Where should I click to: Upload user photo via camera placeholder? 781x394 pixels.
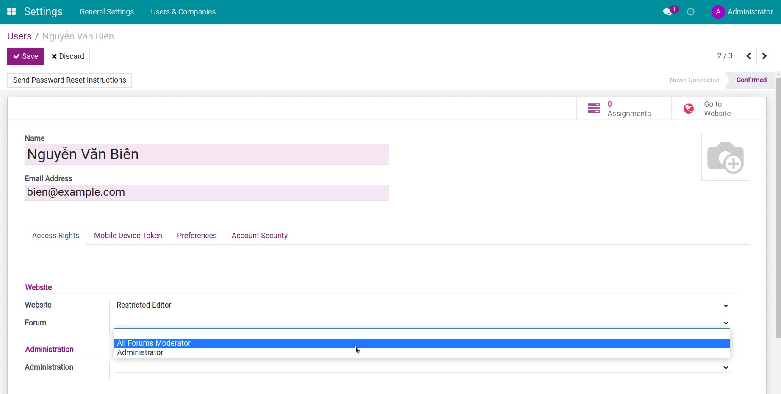tap(725, 157)
